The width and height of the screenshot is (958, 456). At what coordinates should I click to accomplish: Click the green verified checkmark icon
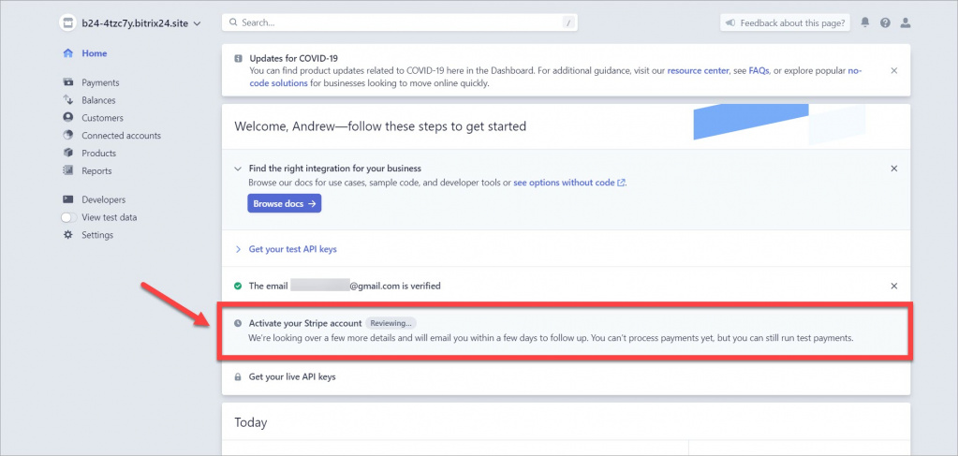tap(238, 286)
